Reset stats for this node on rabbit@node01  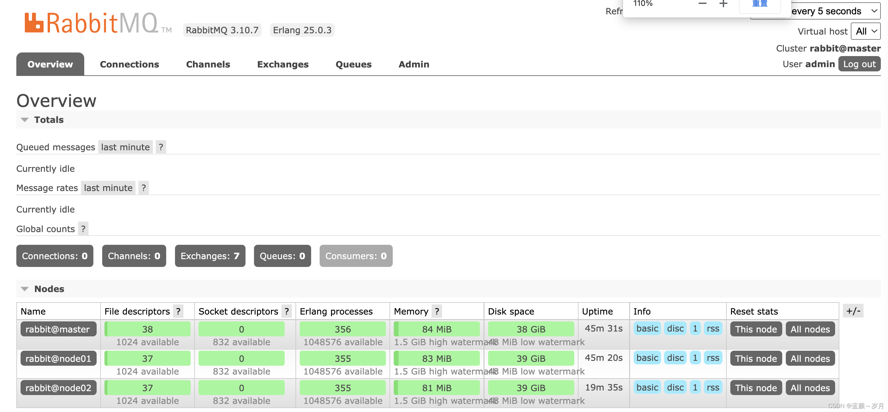[756, 358]
